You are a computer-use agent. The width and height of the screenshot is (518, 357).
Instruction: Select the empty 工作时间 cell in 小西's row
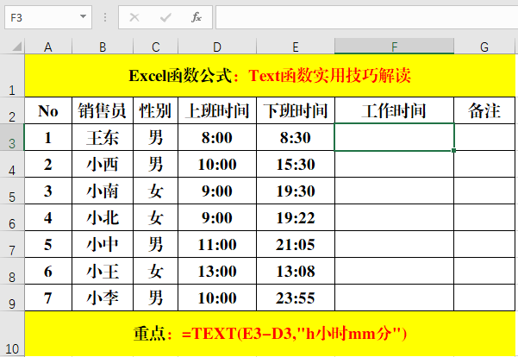point(395,164)
